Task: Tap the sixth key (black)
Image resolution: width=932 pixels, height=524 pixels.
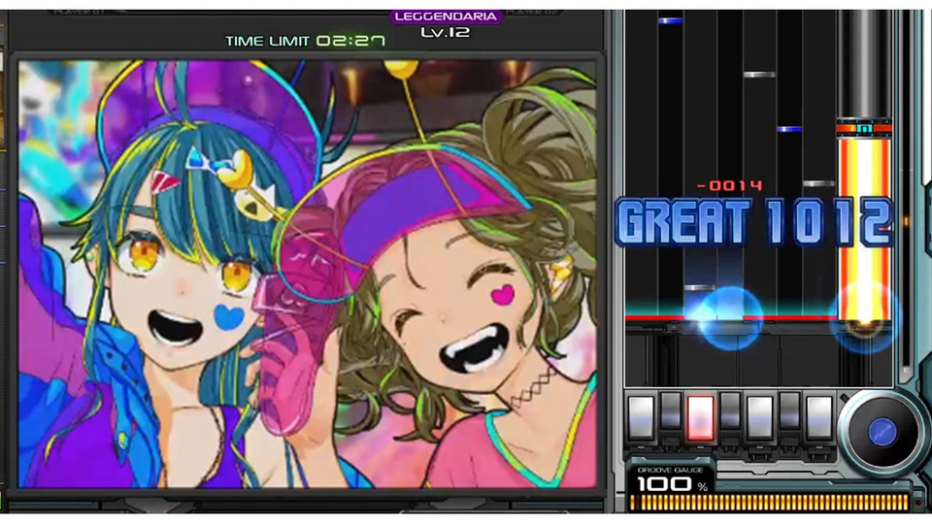Action: tap(789, 409)
